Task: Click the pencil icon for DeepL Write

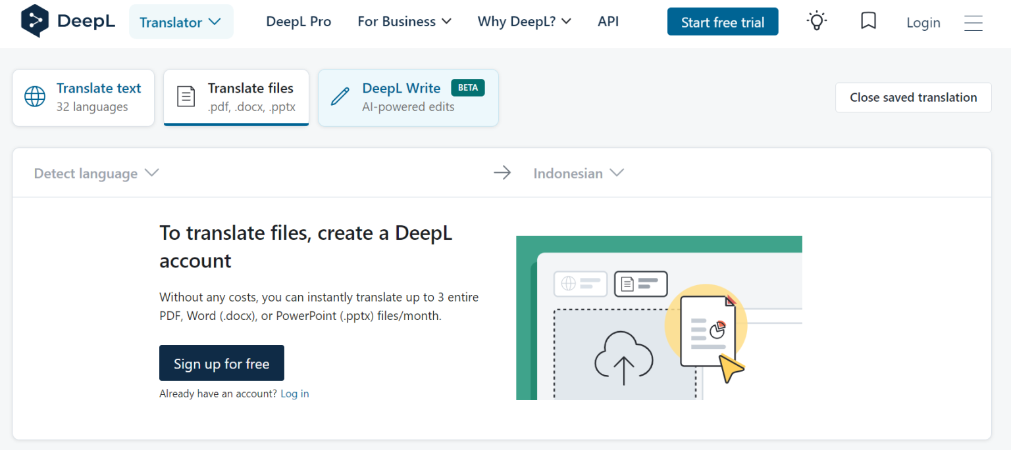Action: [340, 97]
